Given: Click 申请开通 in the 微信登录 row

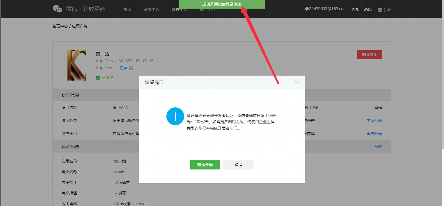Looking at the screenshot, I should pyautogui.click(x=374, y=120).
